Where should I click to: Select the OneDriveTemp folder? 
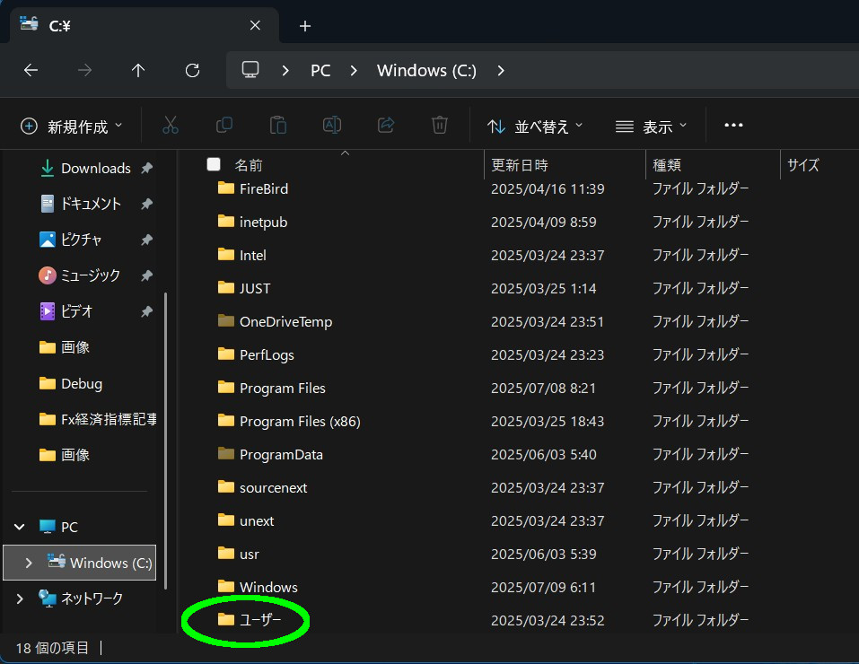point(285,321)
